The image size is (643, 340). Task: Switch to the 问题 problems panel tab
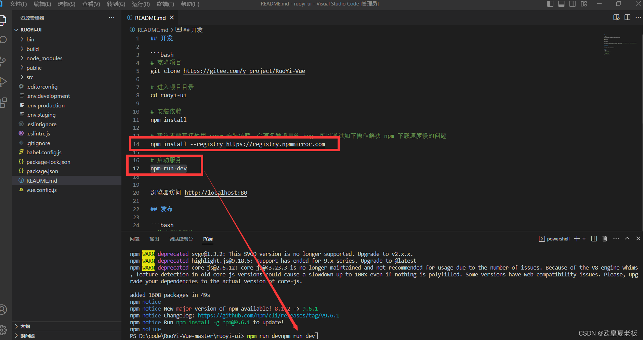click(135, 239)
